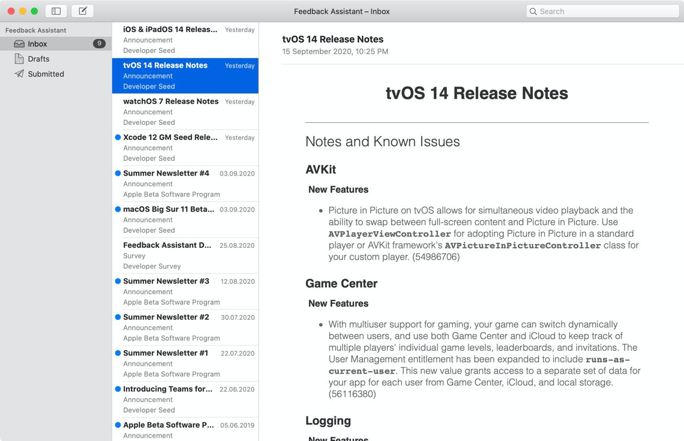Click the red close window button
The height and width of the screenshot is (441, 684).
pos(11,11)
